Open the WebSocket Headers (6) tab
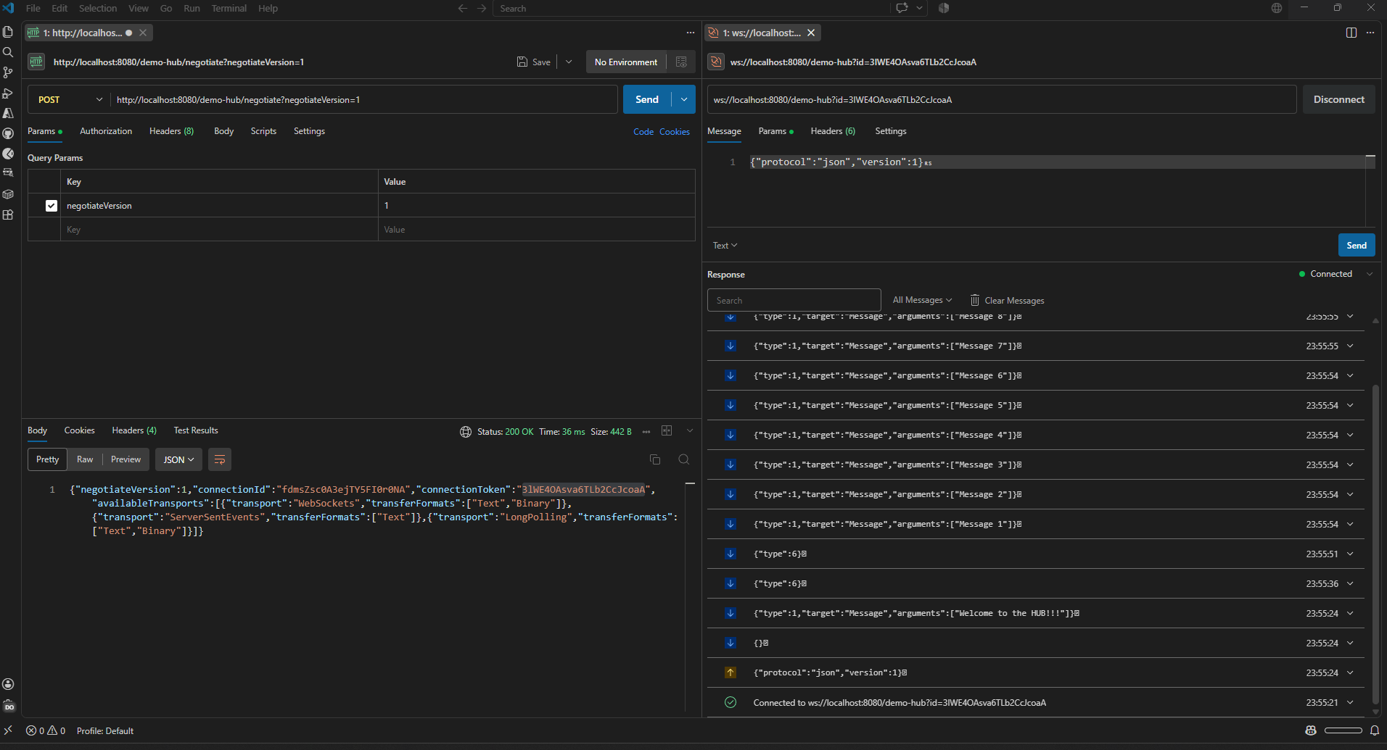Image resolution: width=1387 pixels, height=750 pixels. (833, 131)
